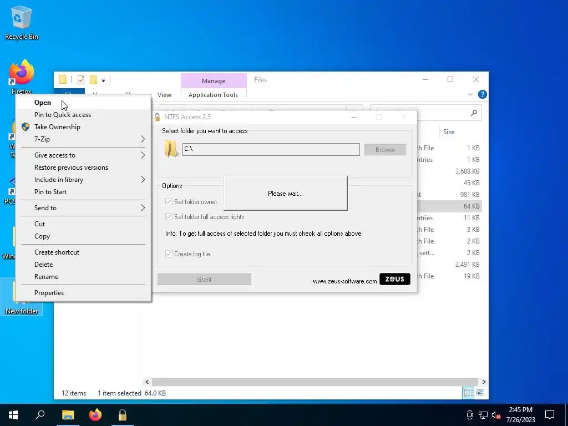Open the Manage ribbon tab
The width and height of the screenshot is (568, 426).
coord(214,80)
